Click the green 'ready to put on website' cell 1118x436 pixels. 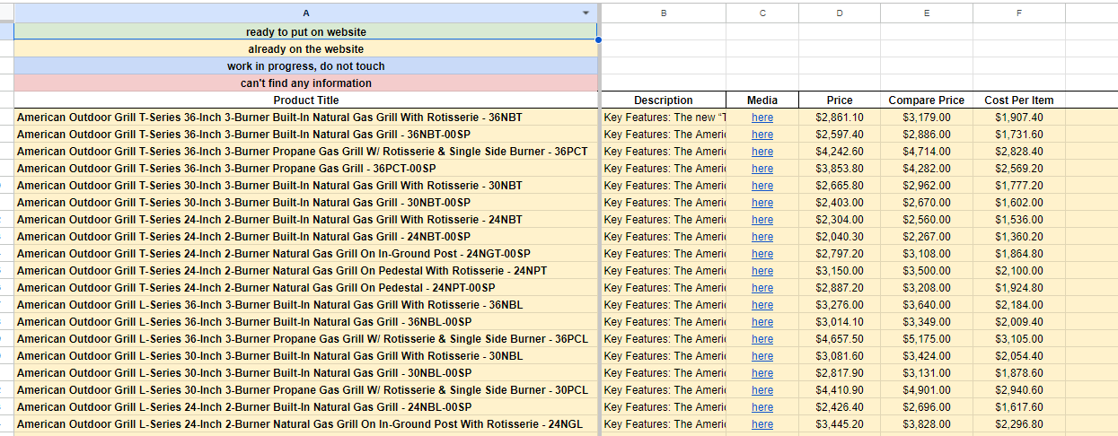(306, 32)
